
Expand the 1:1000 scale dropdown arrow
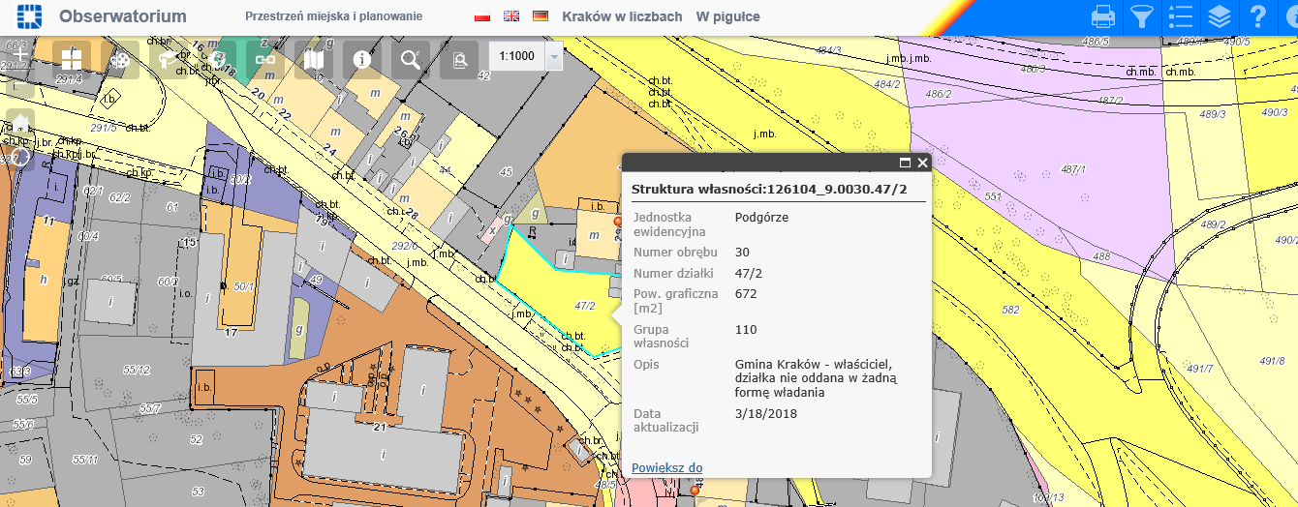554,56
